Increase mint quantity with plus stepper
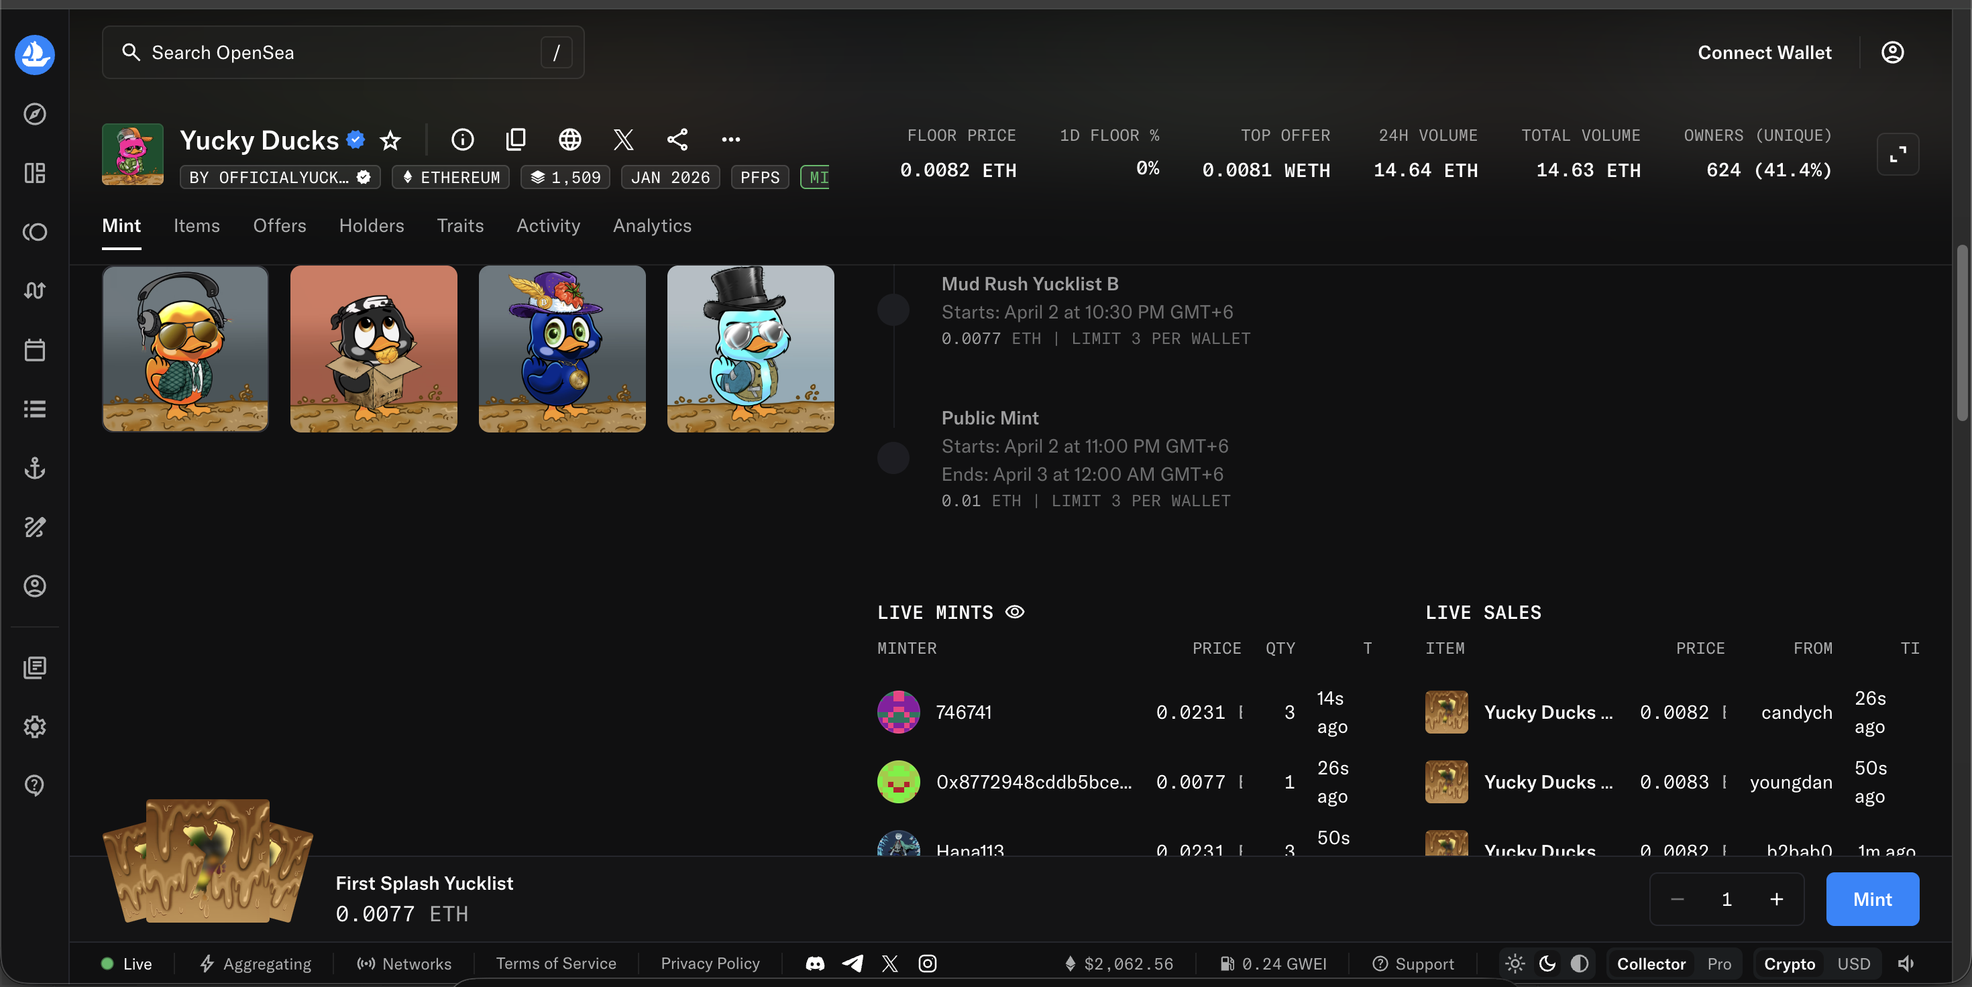The height and width of the screenshot is (987, 1972). tap(1777, 899)
